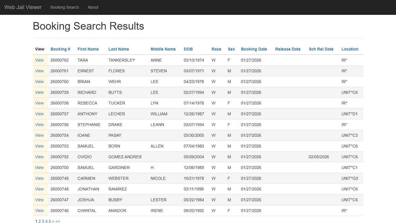Image resolution: width=396 pixels, height=223 pixels.
Task: Sort results by Sex column
Action: pyautogui.click(x=231, y=49)
